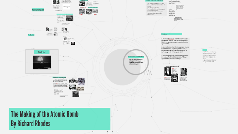The height and width of the screenshot is (134, 238).
Task: Select the discussion questions text box
Action: pyautogui.click(x=175, y=49)
